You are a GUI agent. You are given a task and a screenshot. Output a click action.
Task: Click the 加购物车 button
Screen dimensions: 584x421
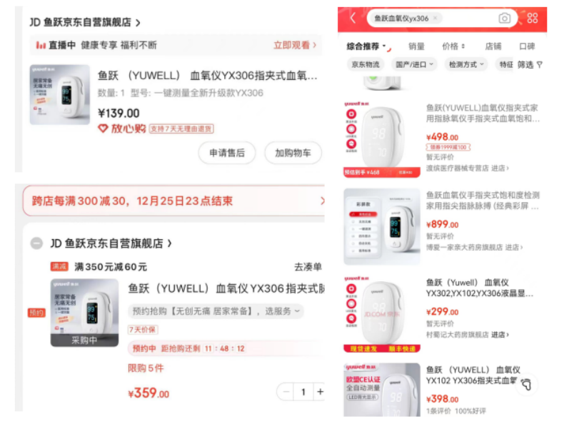coord(293,153)
